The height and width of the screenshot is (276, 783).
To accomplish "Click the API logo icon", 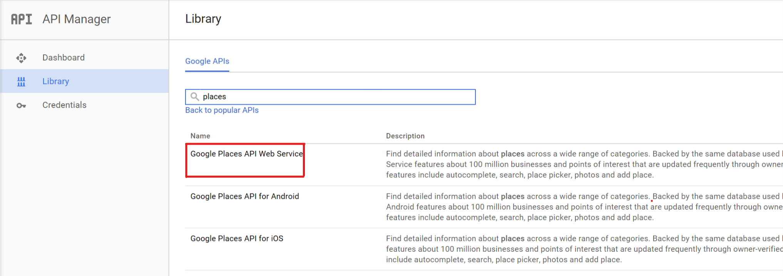I will (x=22, y=19).
